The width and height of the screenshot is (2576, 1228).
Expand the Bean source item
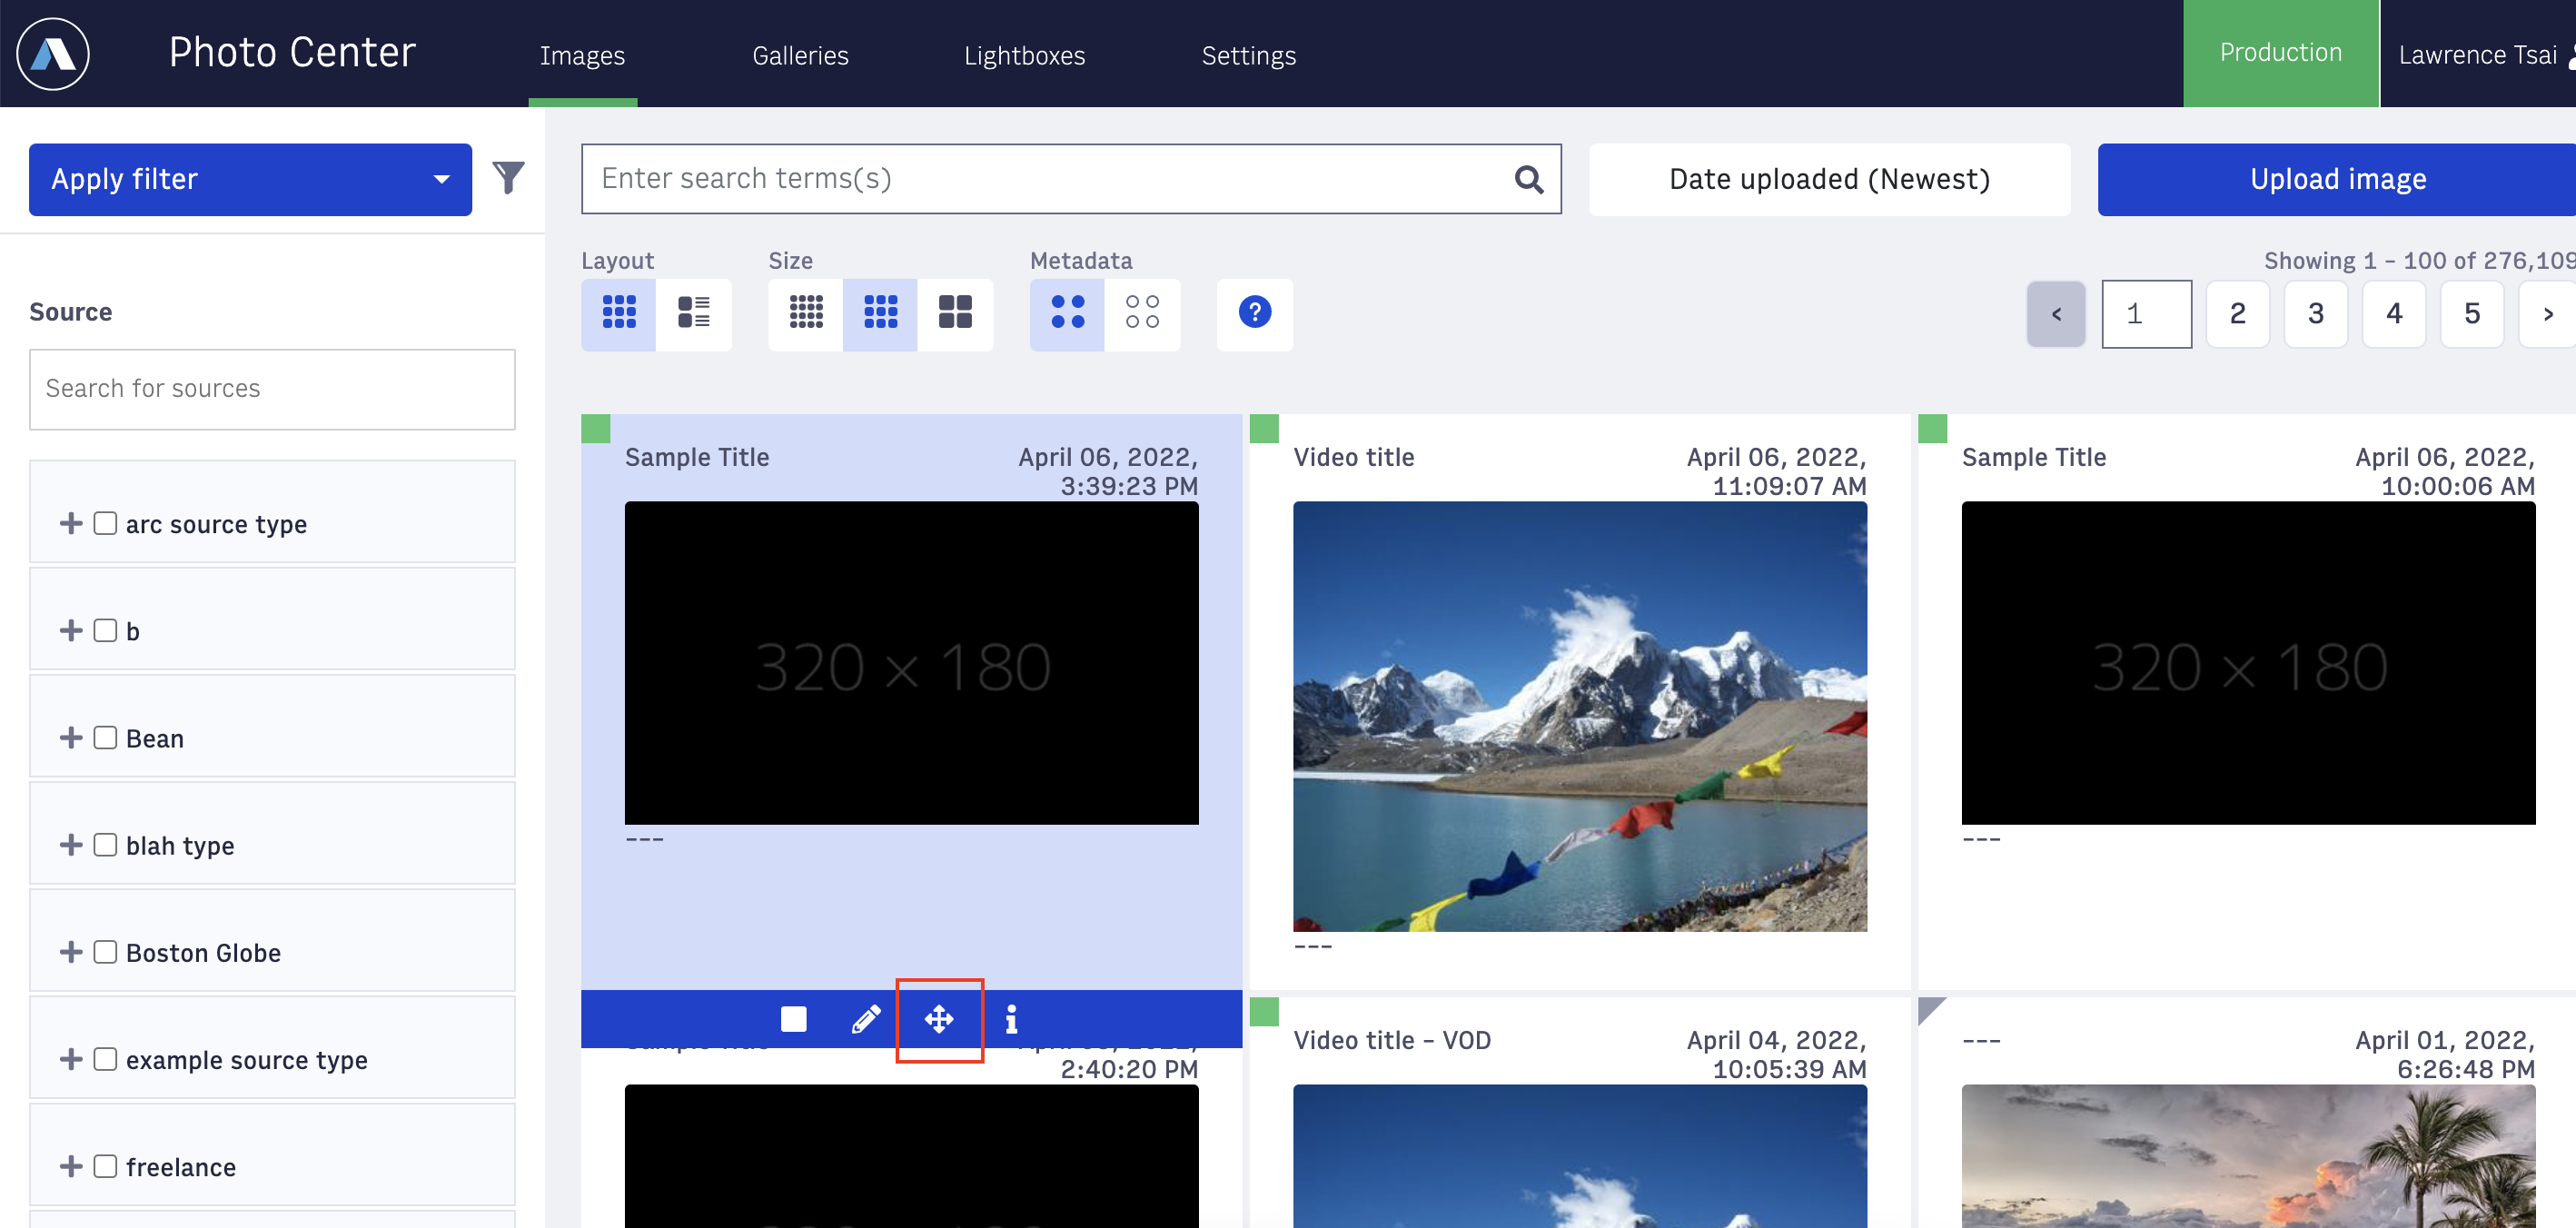coord(70,738)
